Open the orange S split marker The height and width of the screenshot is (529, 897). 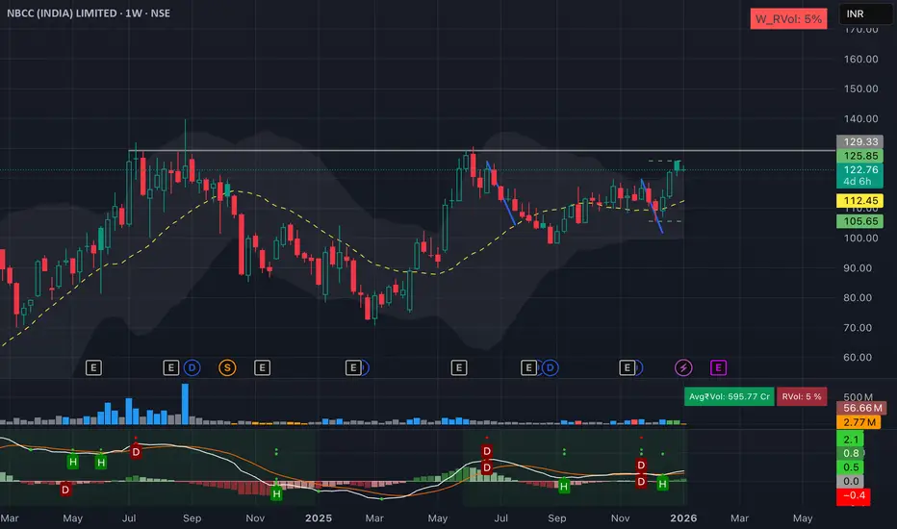pyautogui.click(x=227, y=367)
